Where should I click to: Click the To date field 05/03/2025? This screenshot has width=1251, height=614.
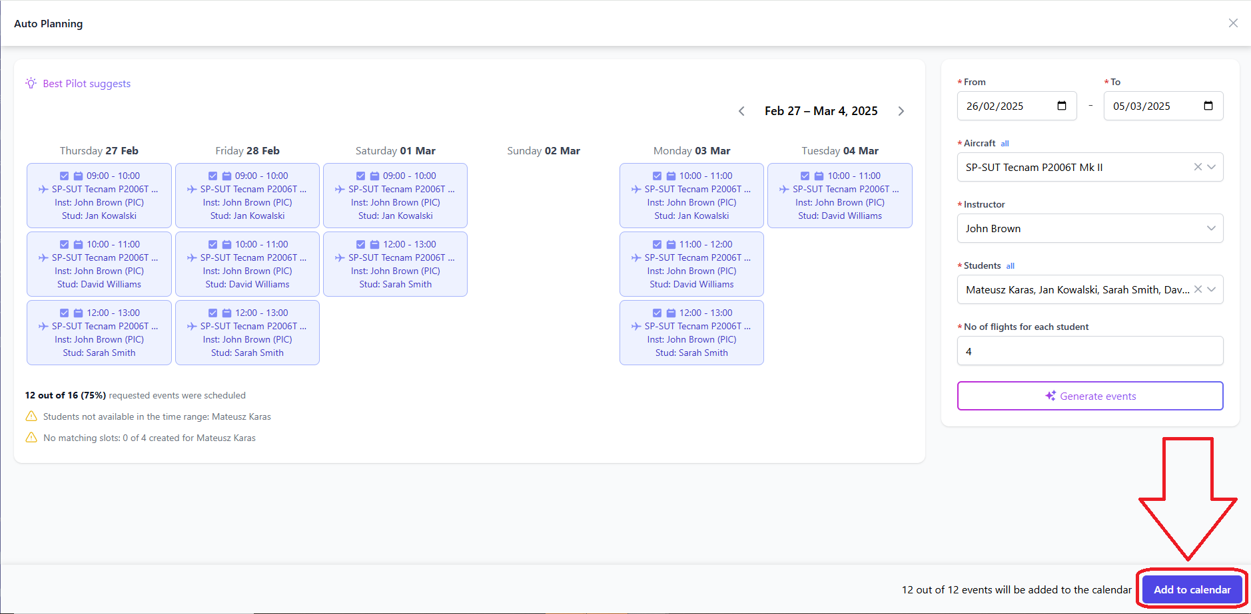(x=1163, y=106)
